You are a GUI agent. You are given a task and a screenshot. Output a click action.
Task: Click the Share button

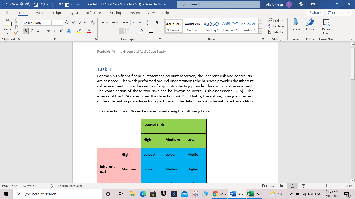point(314,12)
